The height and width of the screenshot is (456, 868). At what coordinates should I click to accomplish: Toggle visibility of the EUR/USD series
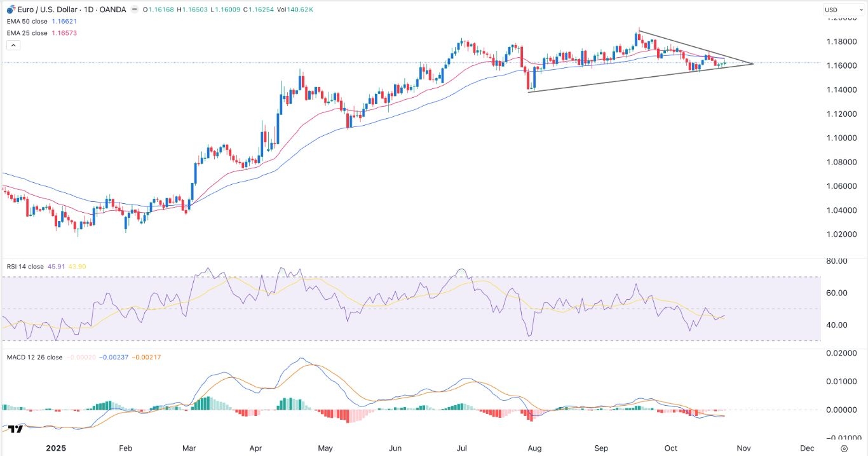click(x=135, y=10)
